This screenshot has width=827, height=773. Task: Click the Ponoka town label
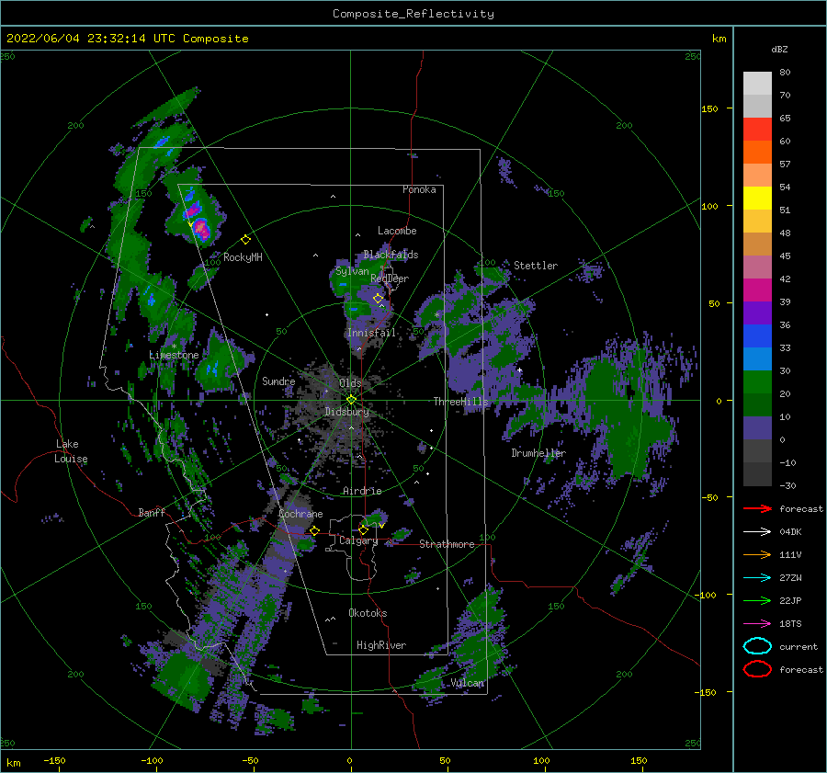[x=419, y=189]
